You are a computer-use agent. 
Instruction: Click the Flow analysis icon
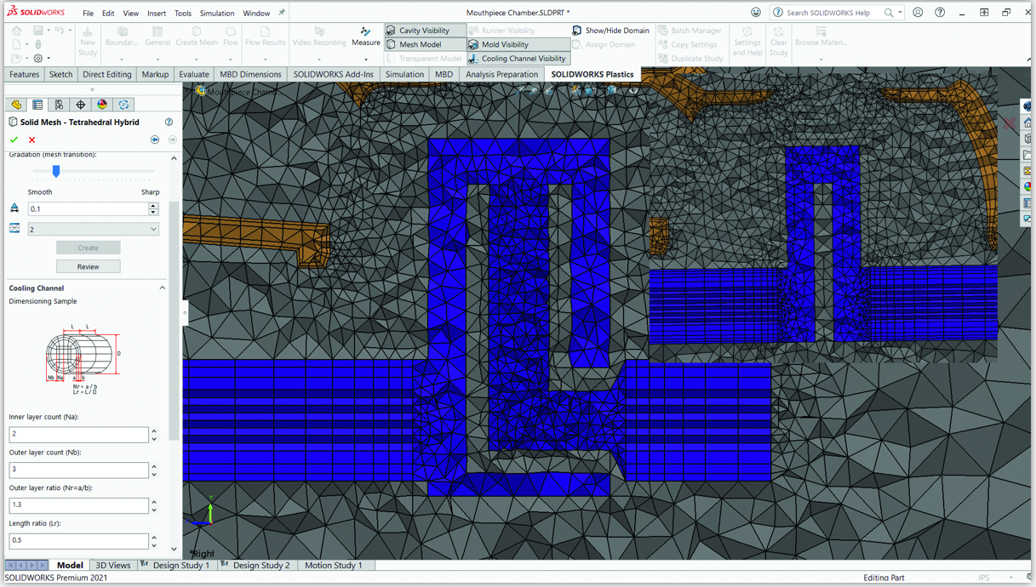pos(231,31)
